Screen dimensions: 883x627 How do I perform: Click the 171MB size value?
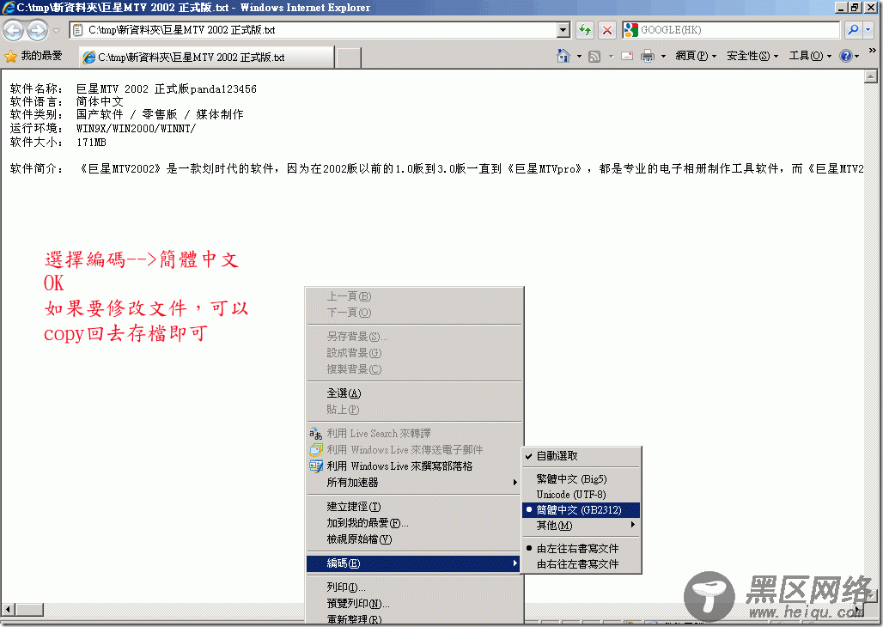click(x=91, y=142)
